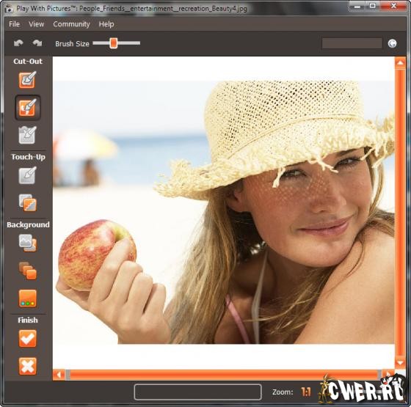Click the Background color dots icon
The height and width of the screenshot is (407, 411).
click(x=28, y=298)
